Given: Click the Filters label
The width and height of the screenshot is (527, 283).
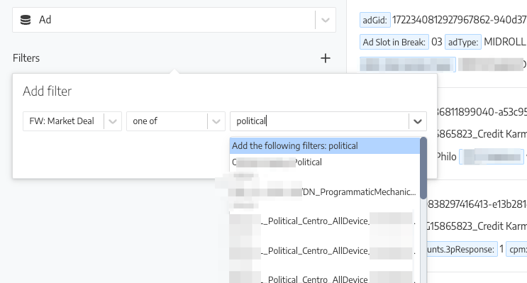Looking at the screenshot, I should 26,58.
